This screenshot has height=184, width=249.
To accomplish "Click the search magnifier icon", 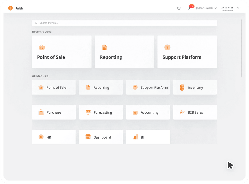I will pos(36,23).
